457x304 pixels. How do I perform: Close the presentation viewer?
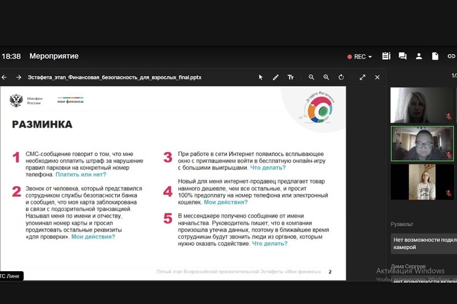(377, 77)
